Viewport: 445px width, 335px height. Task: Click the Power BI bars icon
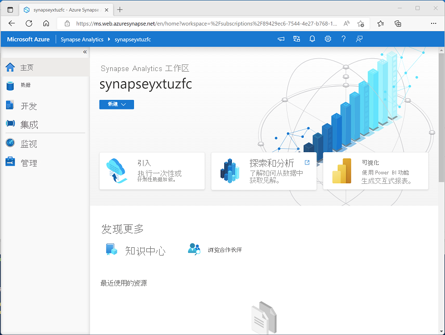pos(342,171)
